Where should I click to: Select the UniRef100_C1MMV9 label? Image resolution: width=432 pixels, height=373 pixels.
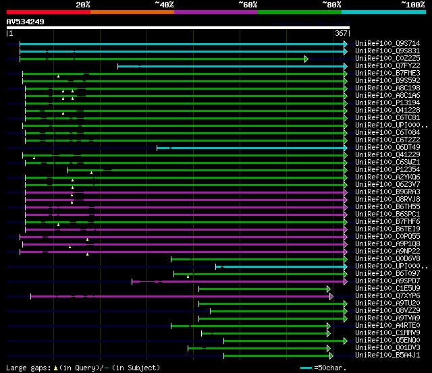point(387,333)
